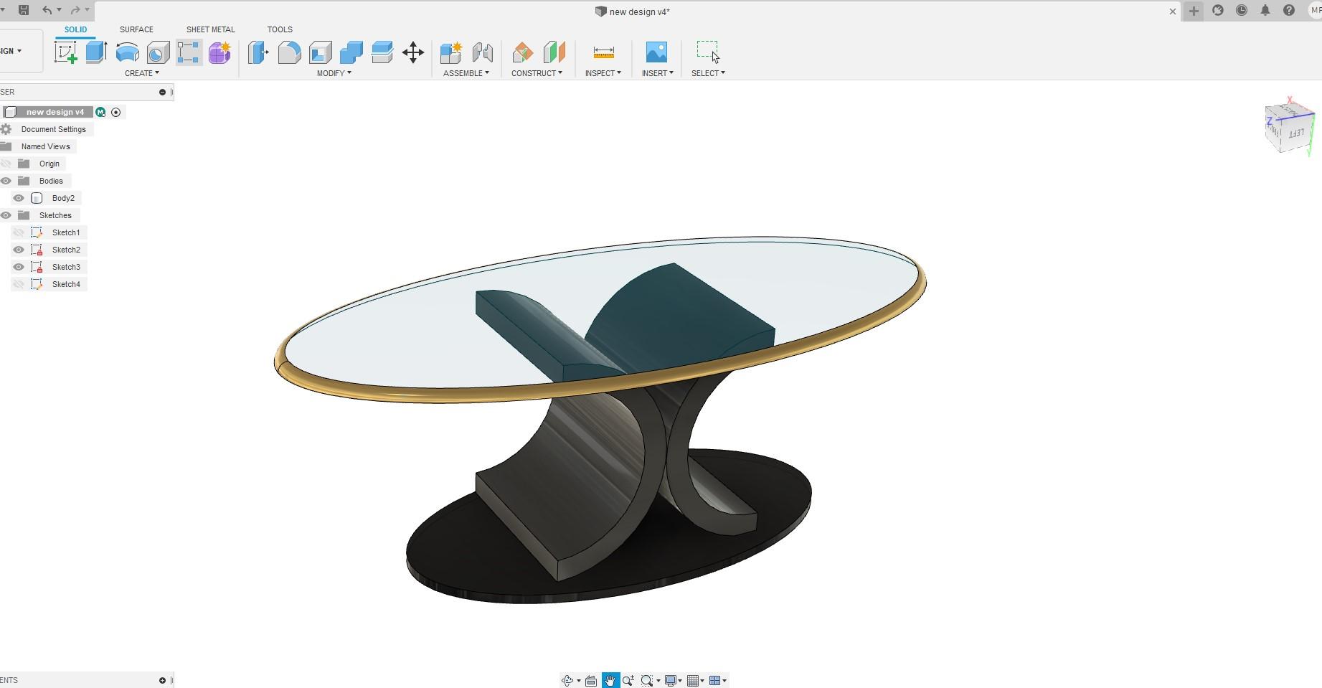
Task: Toggle visibility of Sketch2
Action: pos(18,249)
